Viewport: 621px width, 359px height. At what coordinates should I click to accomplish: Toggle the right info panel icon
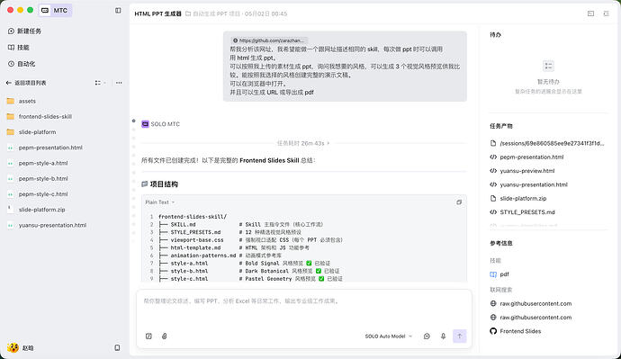pyautogui.click(x=606, y=13)
